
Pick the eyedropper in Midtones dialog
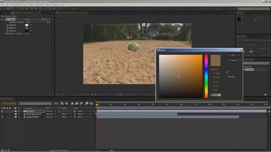point(228,72)
